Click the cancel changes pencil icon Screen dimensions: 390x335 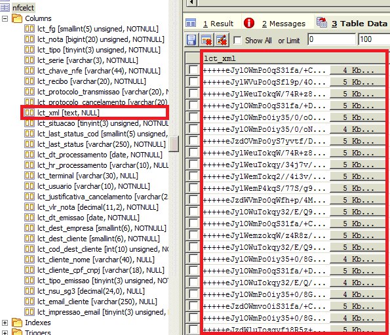coord(222,40)
